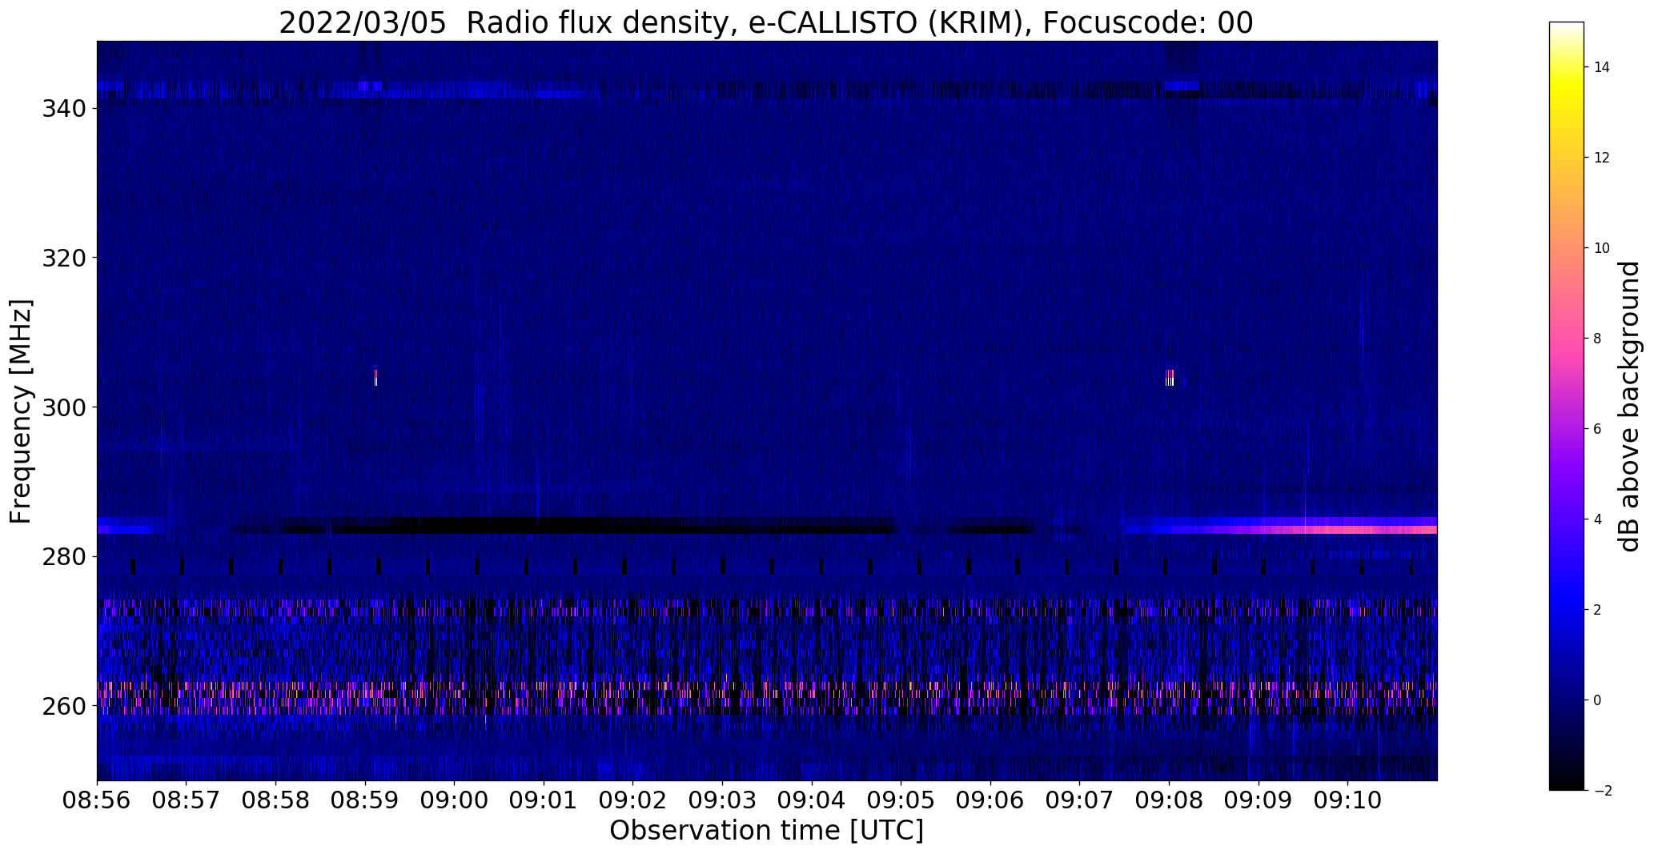Click the 08:56 time tick label
The width and height of the screenshot is (1654, 854).
pyautogui.click(x=97, y=800)
